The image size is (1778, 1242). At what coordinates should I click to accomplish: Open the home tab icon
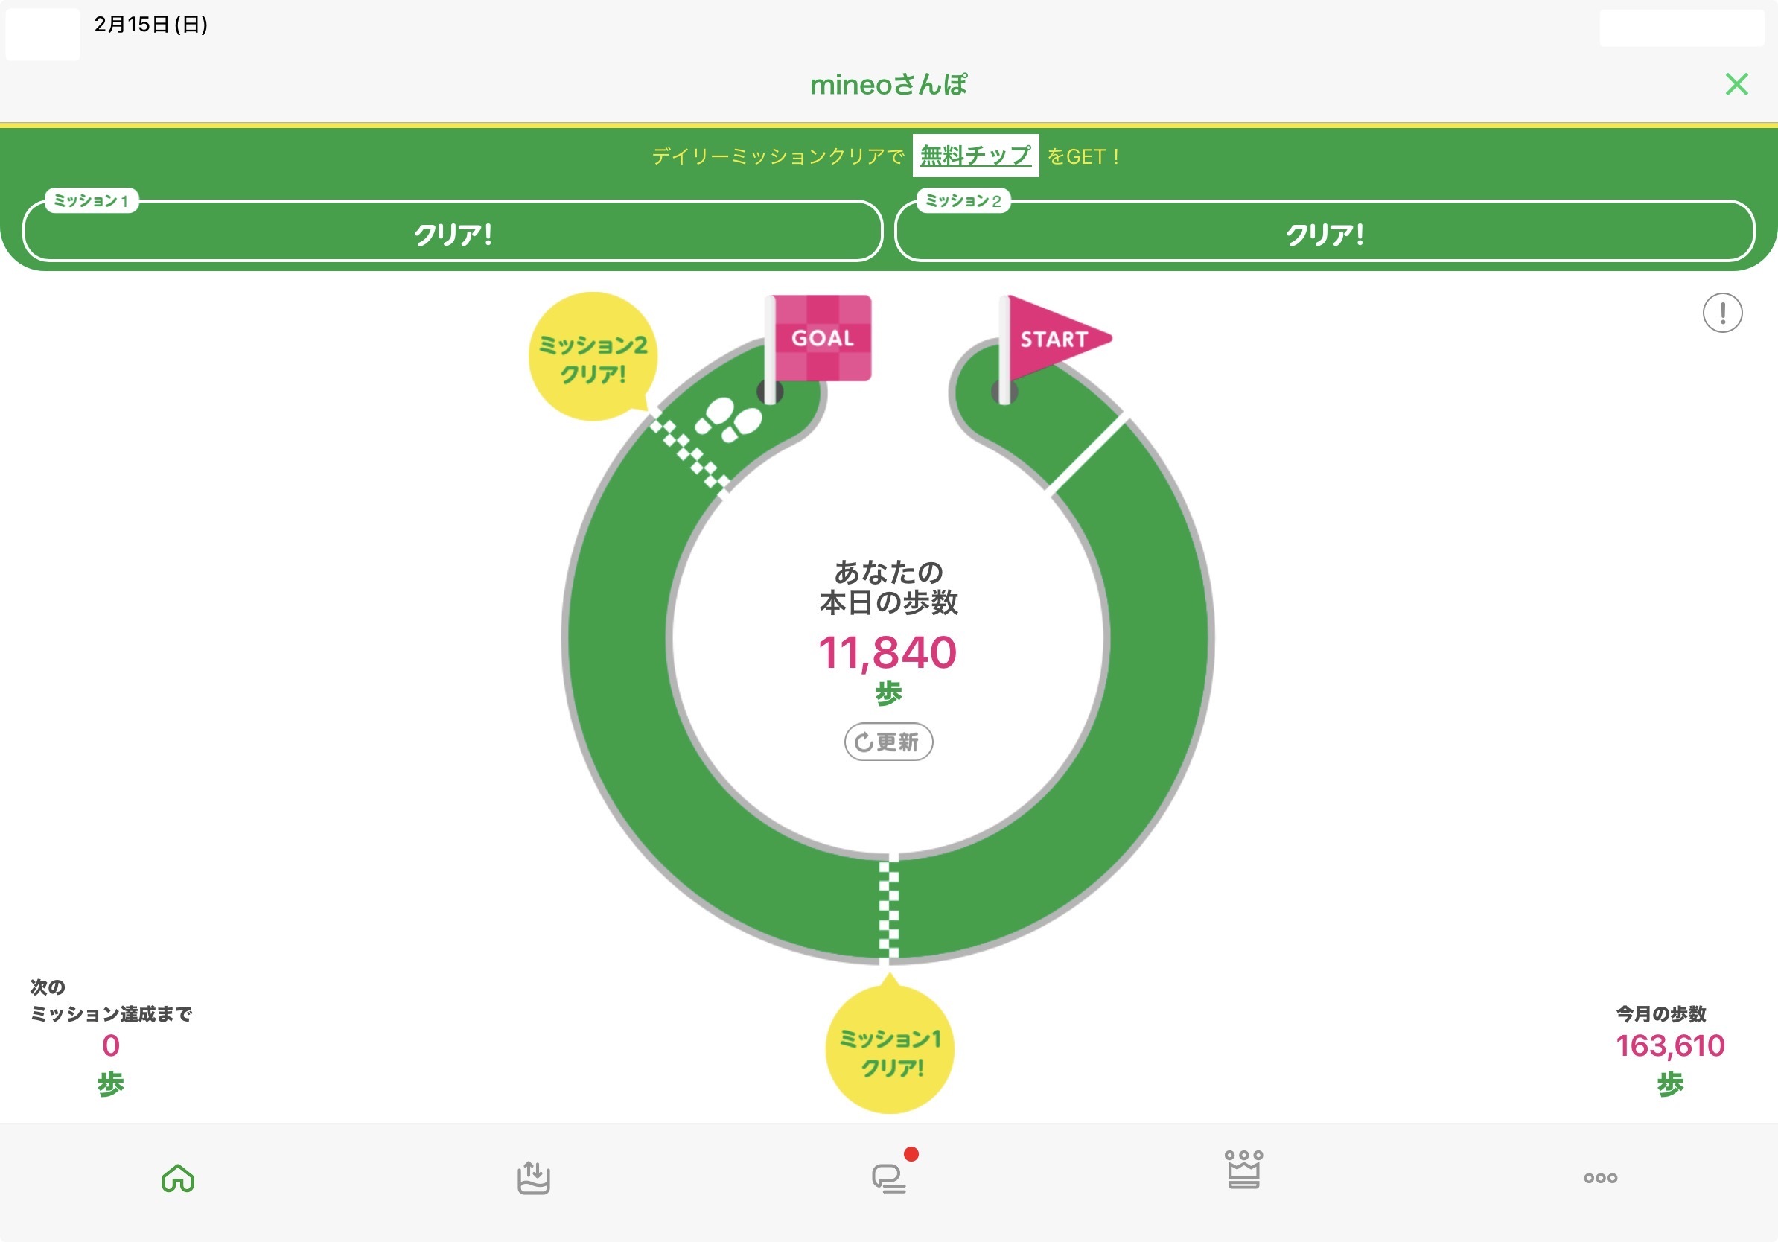[x=177, y=1178]
